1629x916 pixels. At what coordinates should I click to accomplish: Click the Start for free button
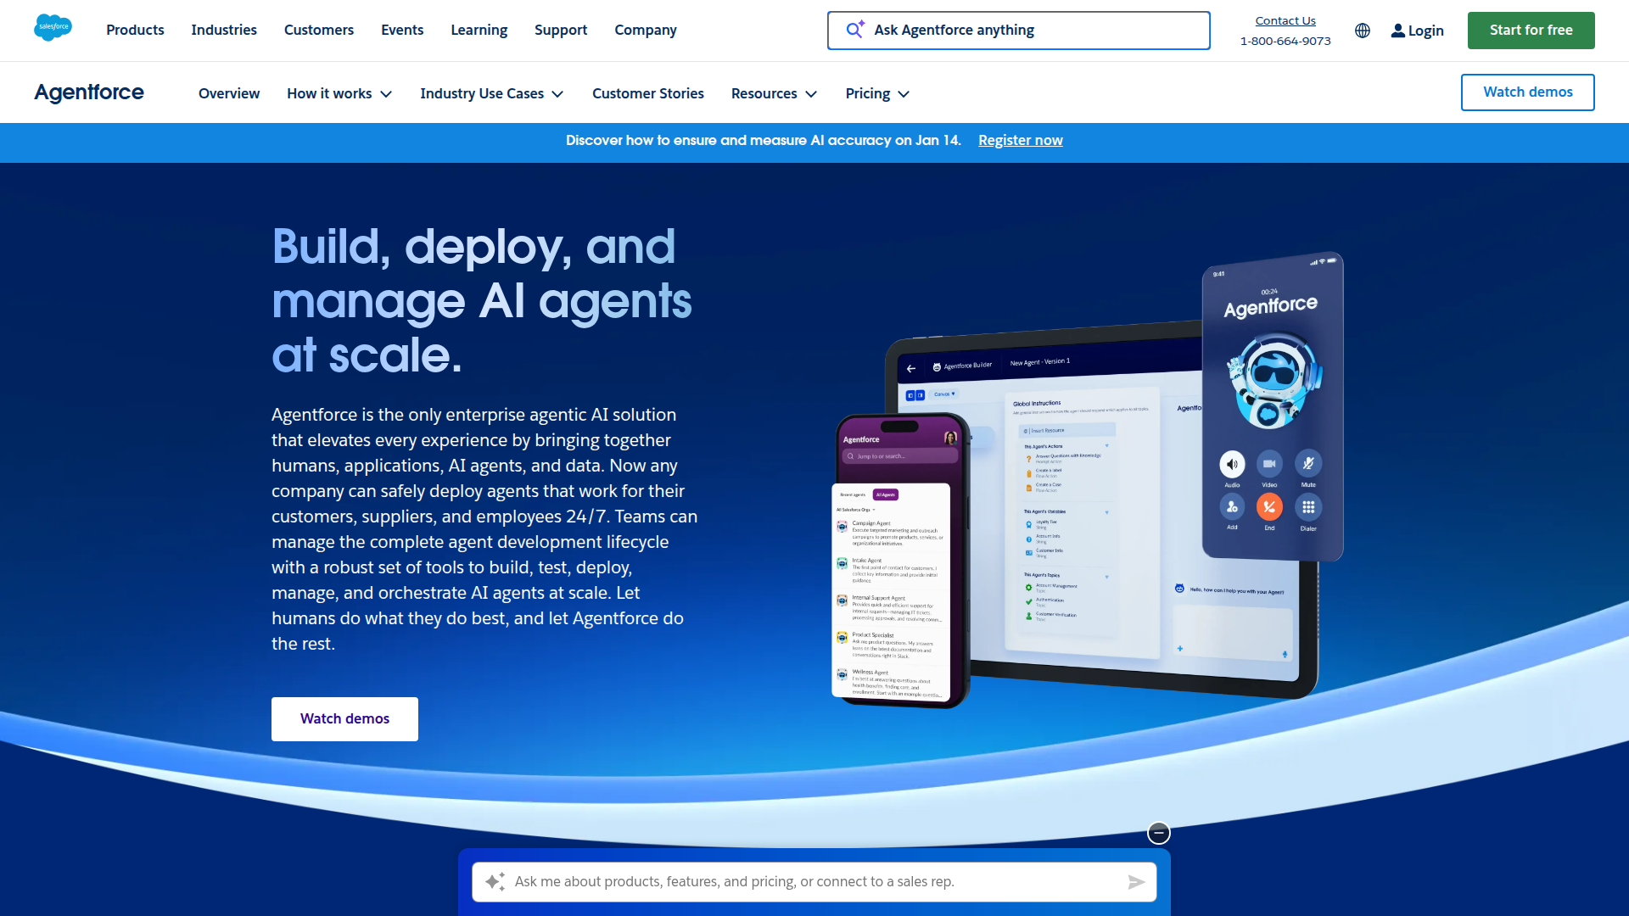[1531, 31]
